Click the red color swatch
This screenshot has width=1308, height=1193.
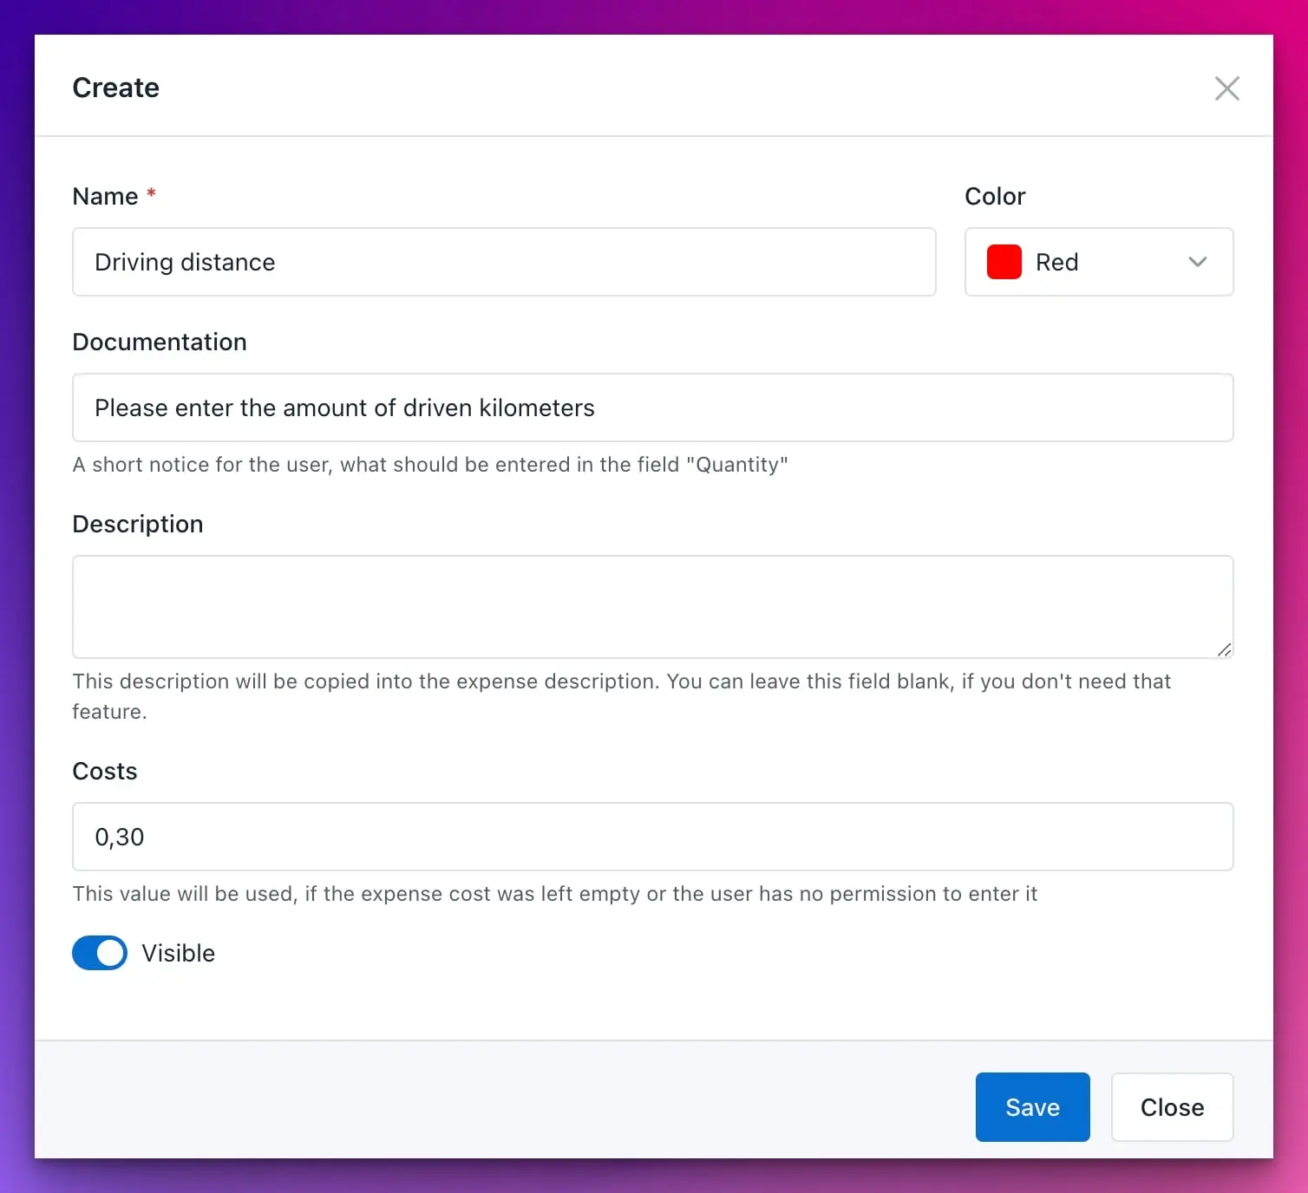point(1004,262)
